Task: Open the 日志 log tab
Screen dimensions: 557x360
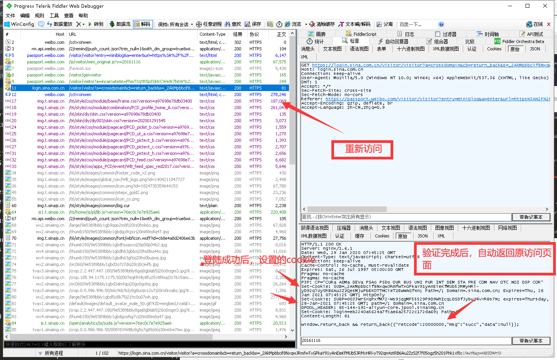Action: 406,34
